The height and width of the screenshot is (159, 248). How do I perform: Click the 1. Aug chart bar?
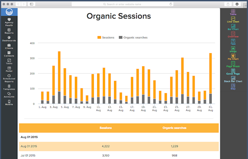(x=43, y=98)
